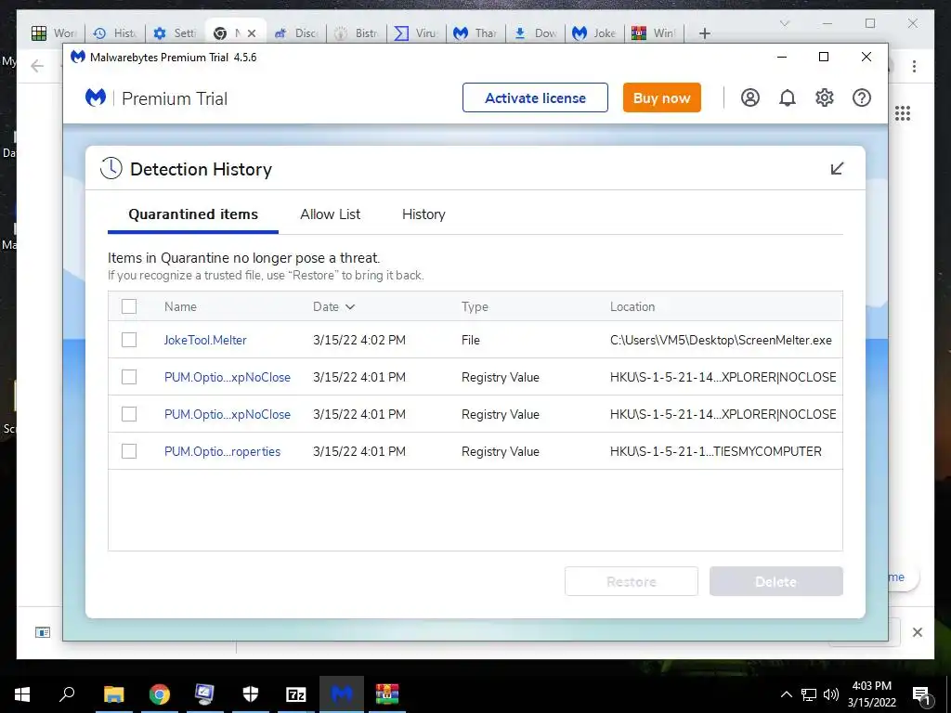Sort by the Location column header
Image resolution: width=951 pixels, height=713 pixels.
tap(632, 306)
